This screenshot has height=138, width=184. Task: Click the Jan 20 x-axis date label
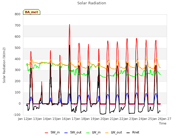pyautogui.click(x=100, y=119)
